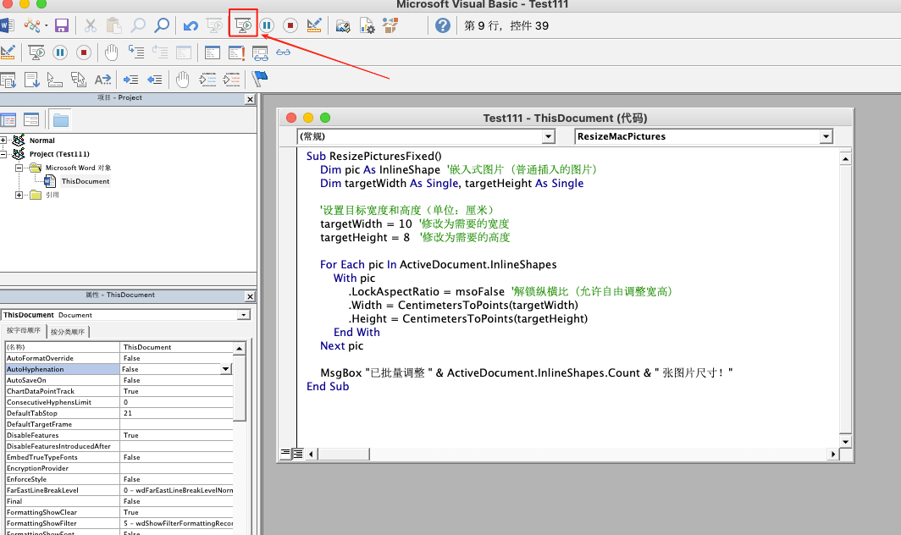Click the List Constants icon
The width and height of the screenshot is (901, 535).
tap(31, 80)
